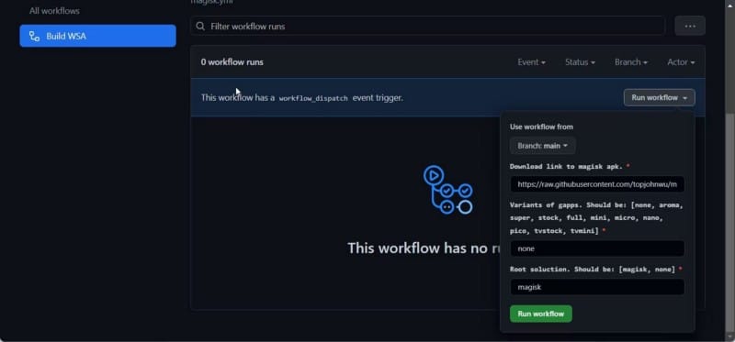Click the workflow illustration graphic

tap(447, 190)
